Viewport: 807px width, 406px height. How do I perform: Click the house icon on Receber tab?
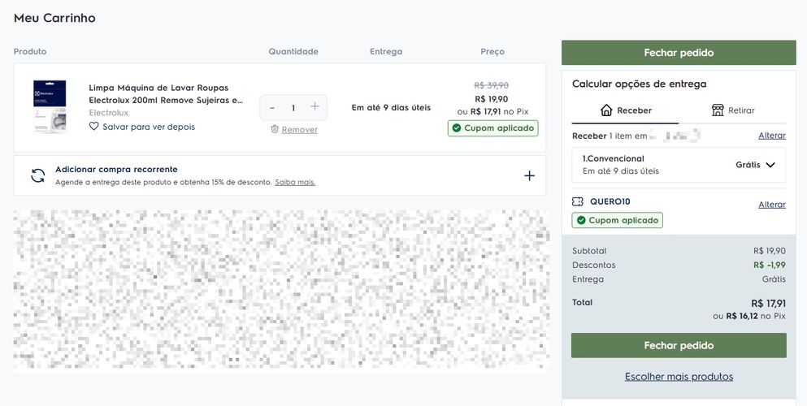click(x=606, y=110)
